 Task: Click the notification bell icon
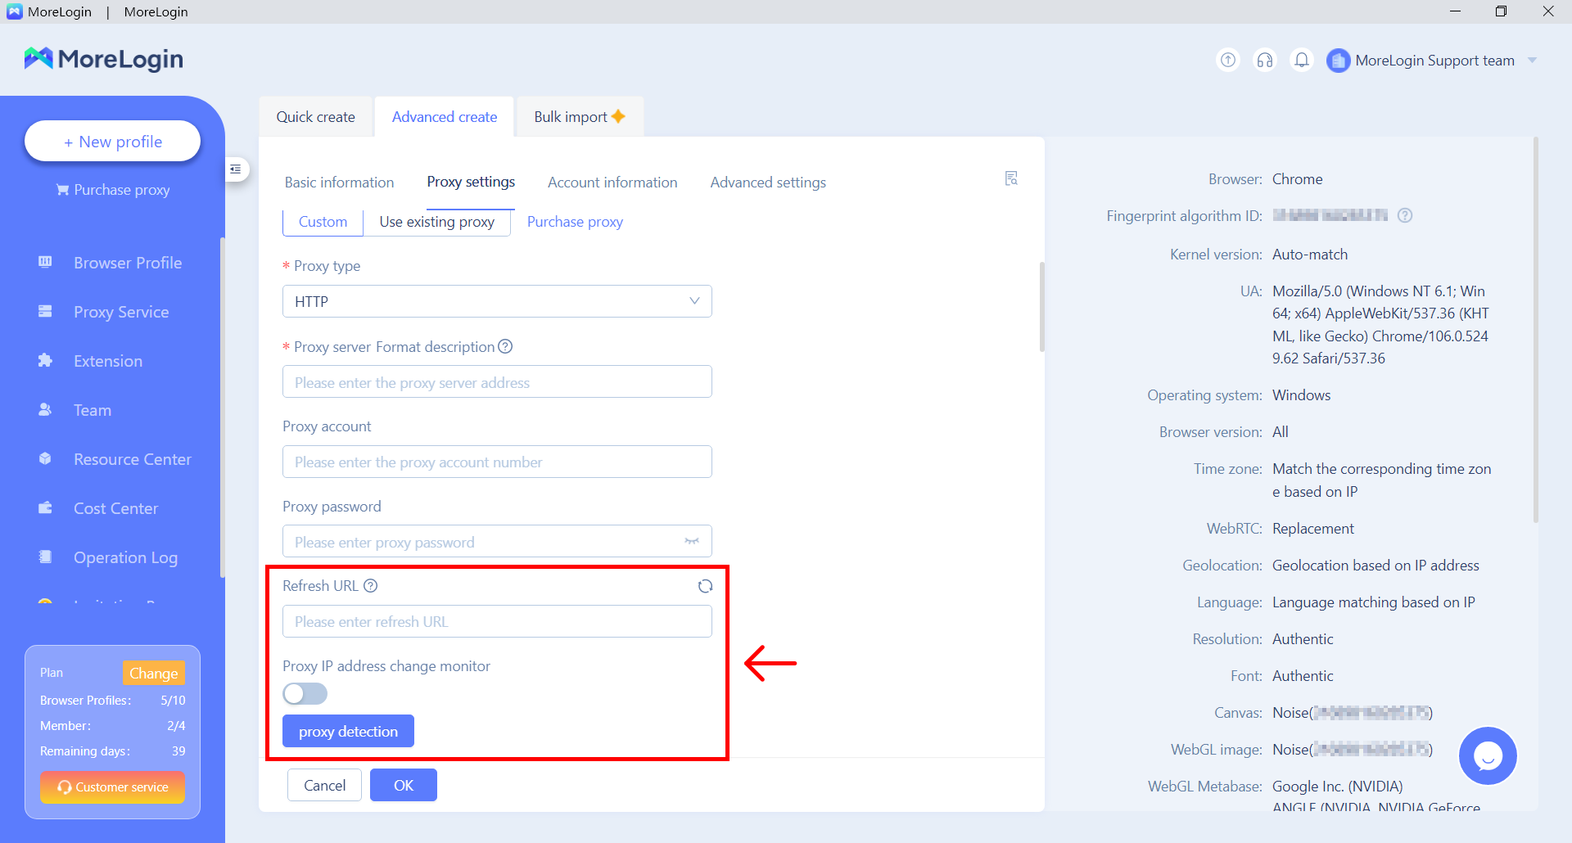click(1301, 60)
